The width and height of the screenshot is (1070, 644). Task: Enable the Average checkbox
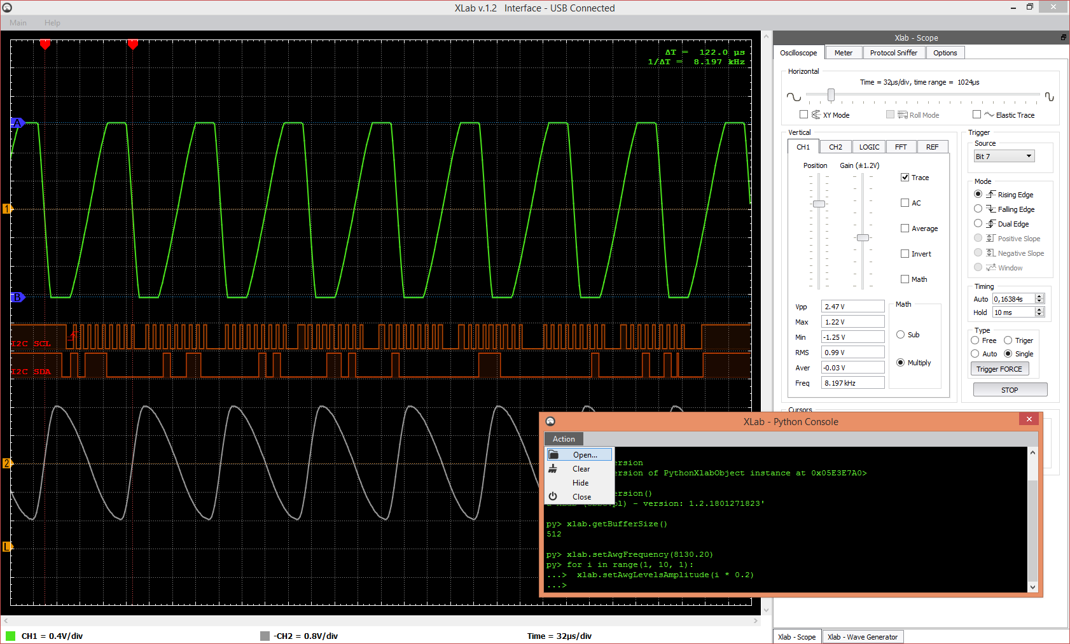pyautogui.click(x=905, y=228)
